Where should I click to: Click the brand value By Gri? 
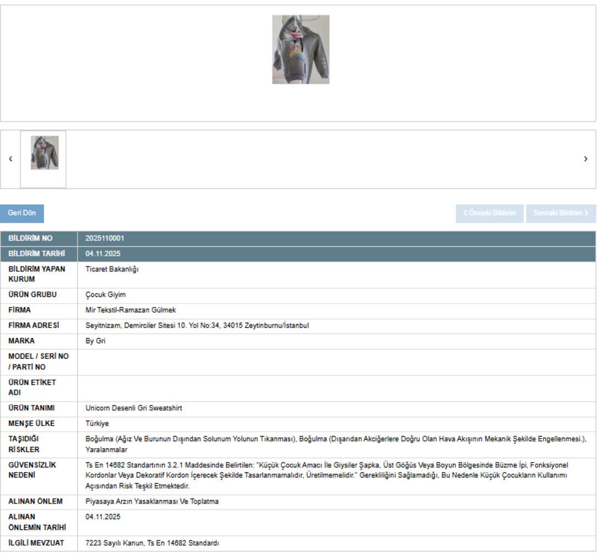[95, 341]
